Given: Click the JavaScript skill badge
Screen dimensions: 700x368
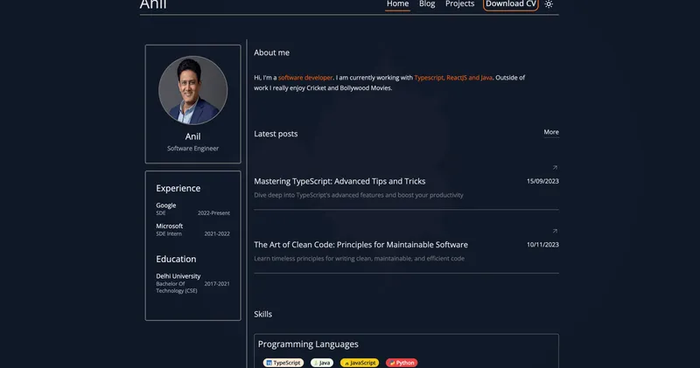Looking at the screenshot, I should coord(360,363).
